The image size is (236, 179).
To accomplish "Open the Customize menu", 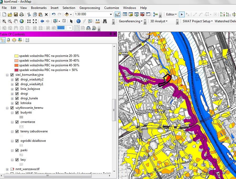I will (x=112, y=8).
